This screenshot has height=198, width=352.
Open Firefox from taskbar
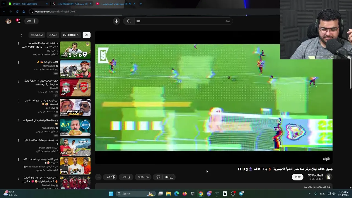(x=185, y=194)
